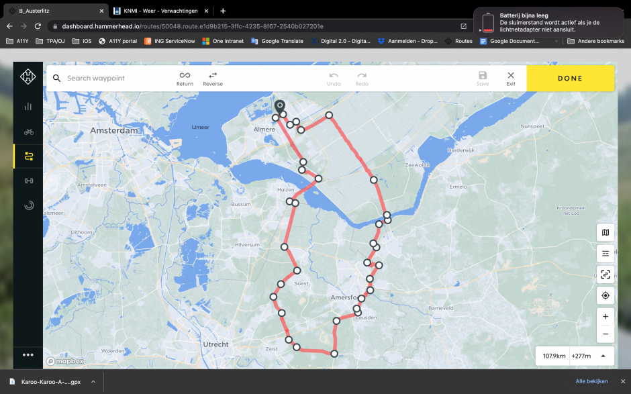Open the bike rides sidebar icon
Screen dimensions: 631x394
(x=28, y=132)
